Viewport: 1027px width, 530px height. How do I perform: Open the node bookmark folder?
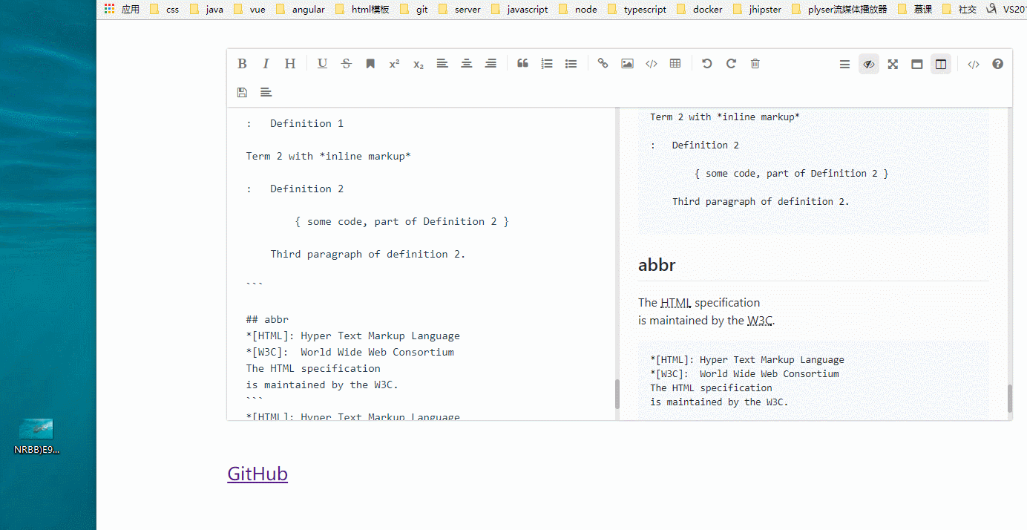(x=578, y=10)
